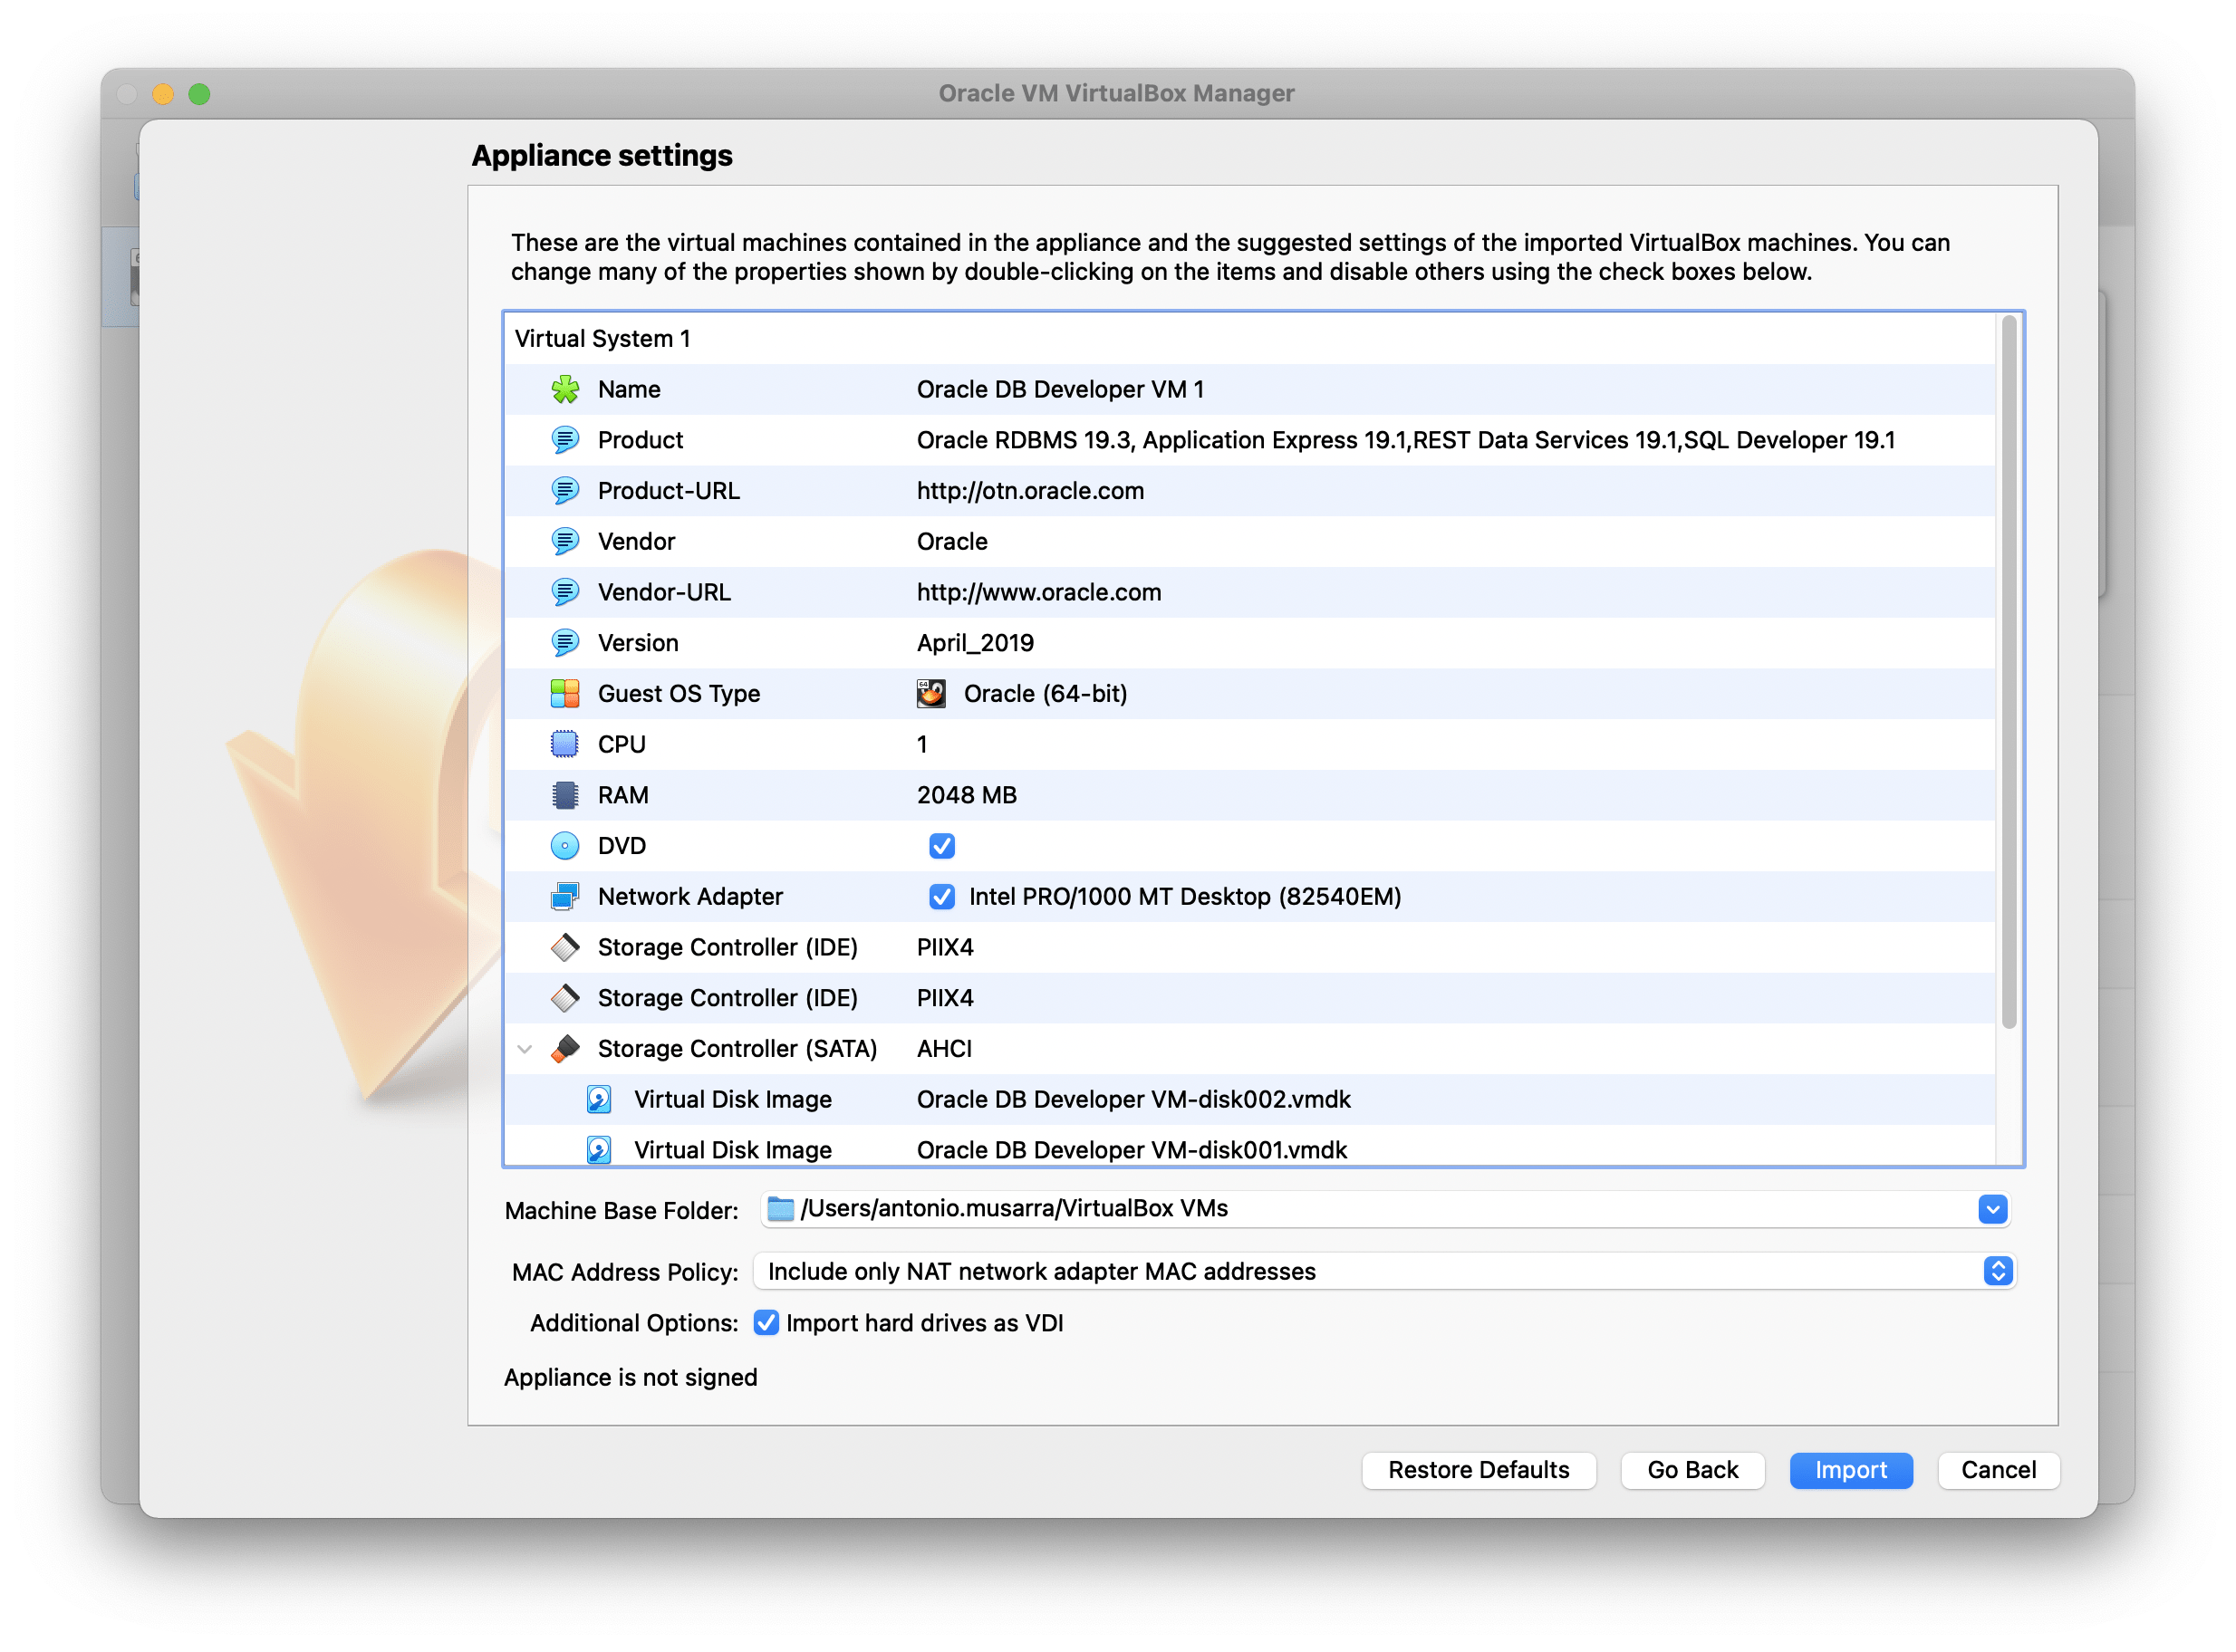Click Intel PRO/1000 MT Desktop adapter text

(1184, 897)
